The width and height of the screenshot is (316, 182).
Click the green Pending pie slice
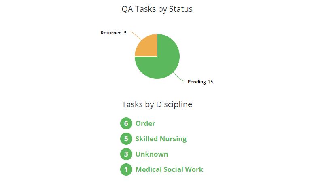coord(162,65)
